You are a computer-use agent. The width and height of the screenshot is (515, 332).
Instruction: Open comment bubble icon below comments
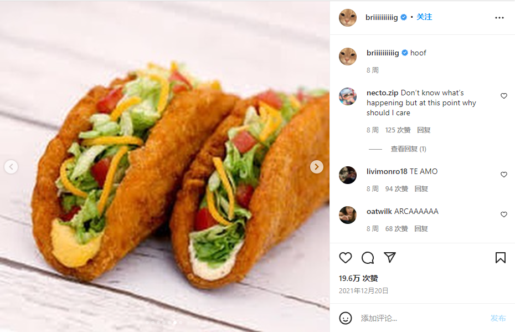tap(368, 258)
